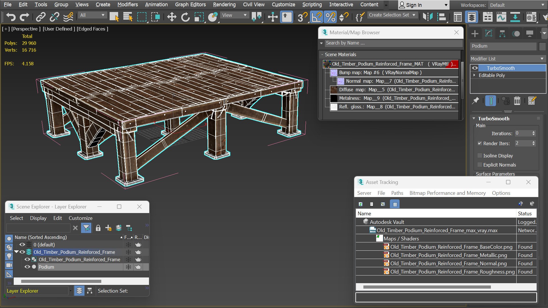The image size is (548, 308).
Task: Click the Redo arrow icon
Action: (x=24, y=17)
